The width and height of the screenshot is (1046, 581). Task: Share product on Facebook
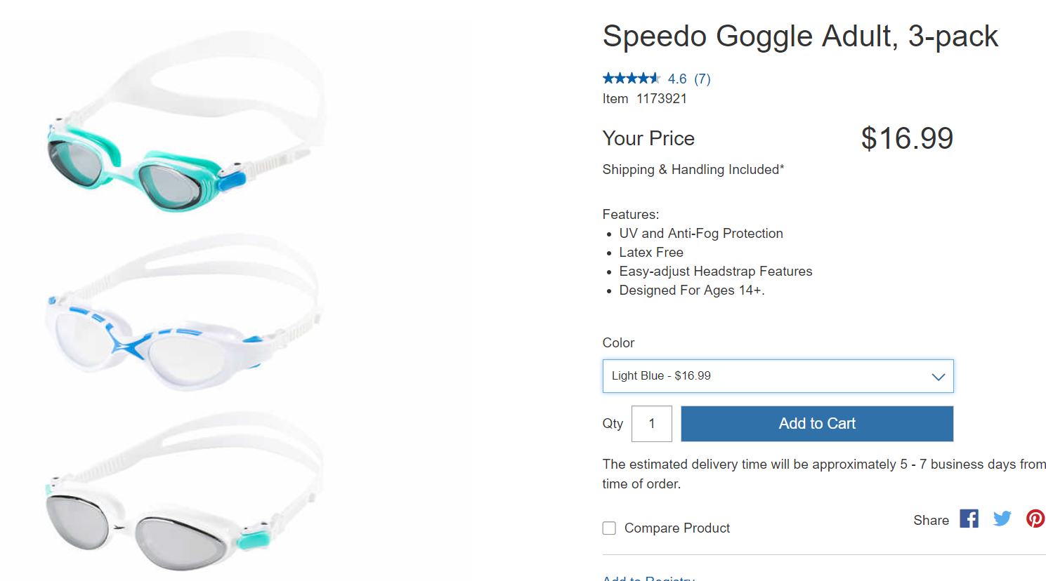[969, 519]
